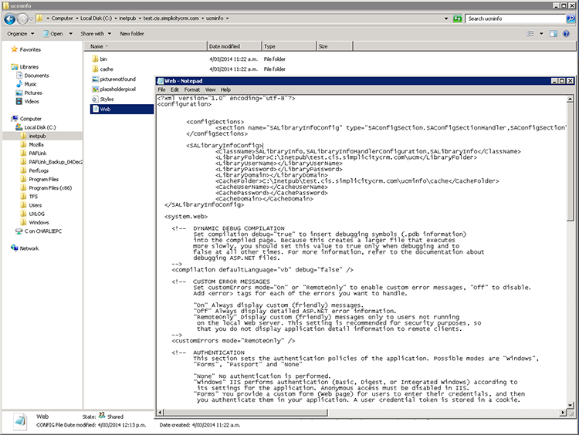The height and width of the screenshot is (435, 579).
Task: Toggle the preview pane icon in Explorer toolbar
Action: (x=554, y=34)
